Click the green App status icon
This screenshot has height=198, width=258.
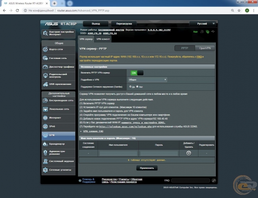click(195, 32)
